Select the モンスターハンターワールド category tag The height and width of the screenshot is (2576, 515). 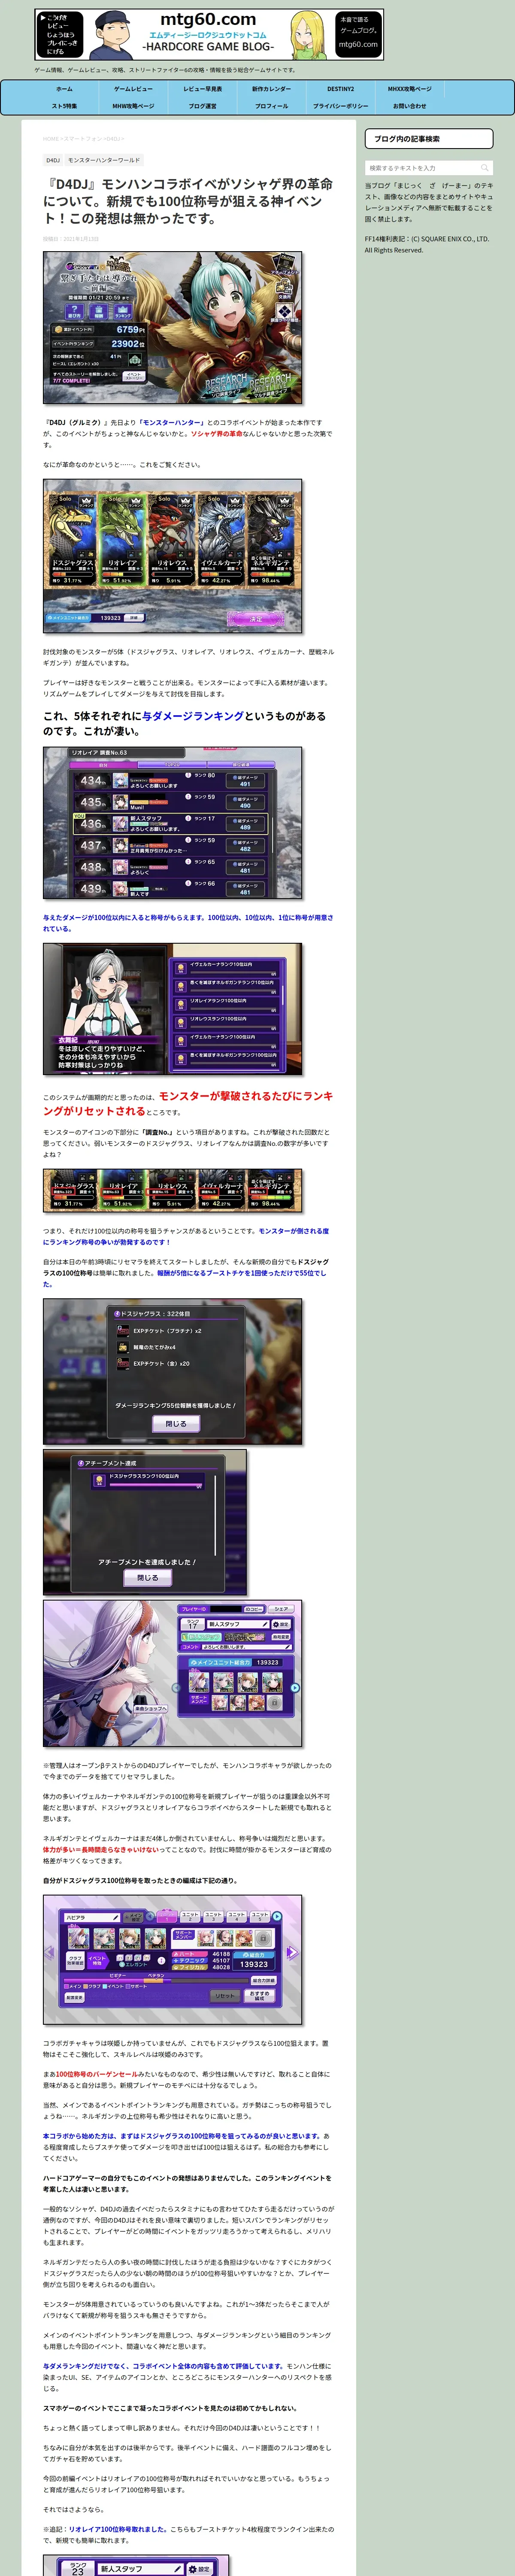pyautogui.click(x=104, y=160)
